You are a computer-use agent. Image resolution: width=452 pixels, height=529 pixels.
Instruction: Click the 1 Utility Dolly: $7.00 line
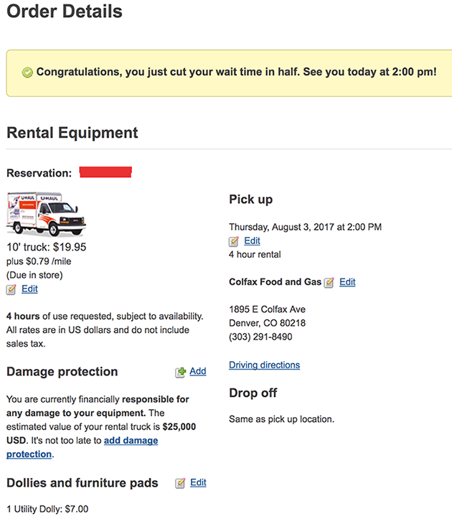47,509
